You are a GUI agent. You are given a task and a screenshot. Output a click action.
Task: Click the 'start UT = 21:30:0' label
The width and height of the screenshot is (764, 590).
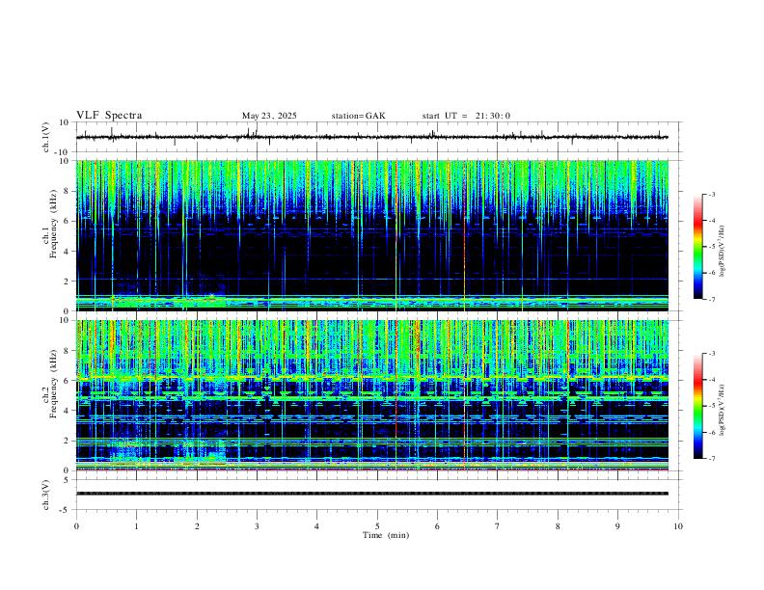[x=466, y=116]
